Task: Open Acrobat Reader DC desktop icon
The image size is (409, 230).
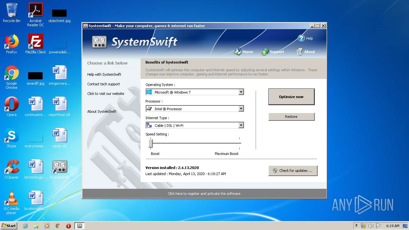Action: (35, 15)
